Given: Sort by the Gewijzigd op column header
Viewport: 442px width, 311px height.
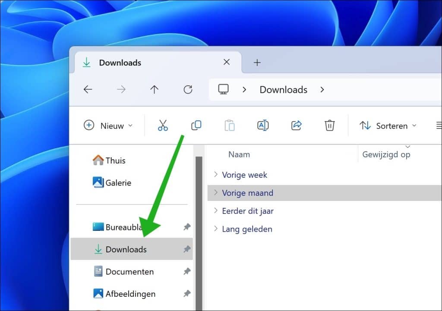Looking at the screenshot, I should point(386,154).
